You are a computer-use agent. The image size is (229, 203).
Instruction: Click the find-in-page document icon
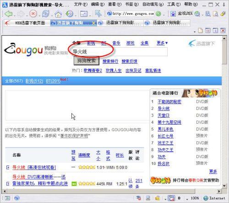point(215,14)
